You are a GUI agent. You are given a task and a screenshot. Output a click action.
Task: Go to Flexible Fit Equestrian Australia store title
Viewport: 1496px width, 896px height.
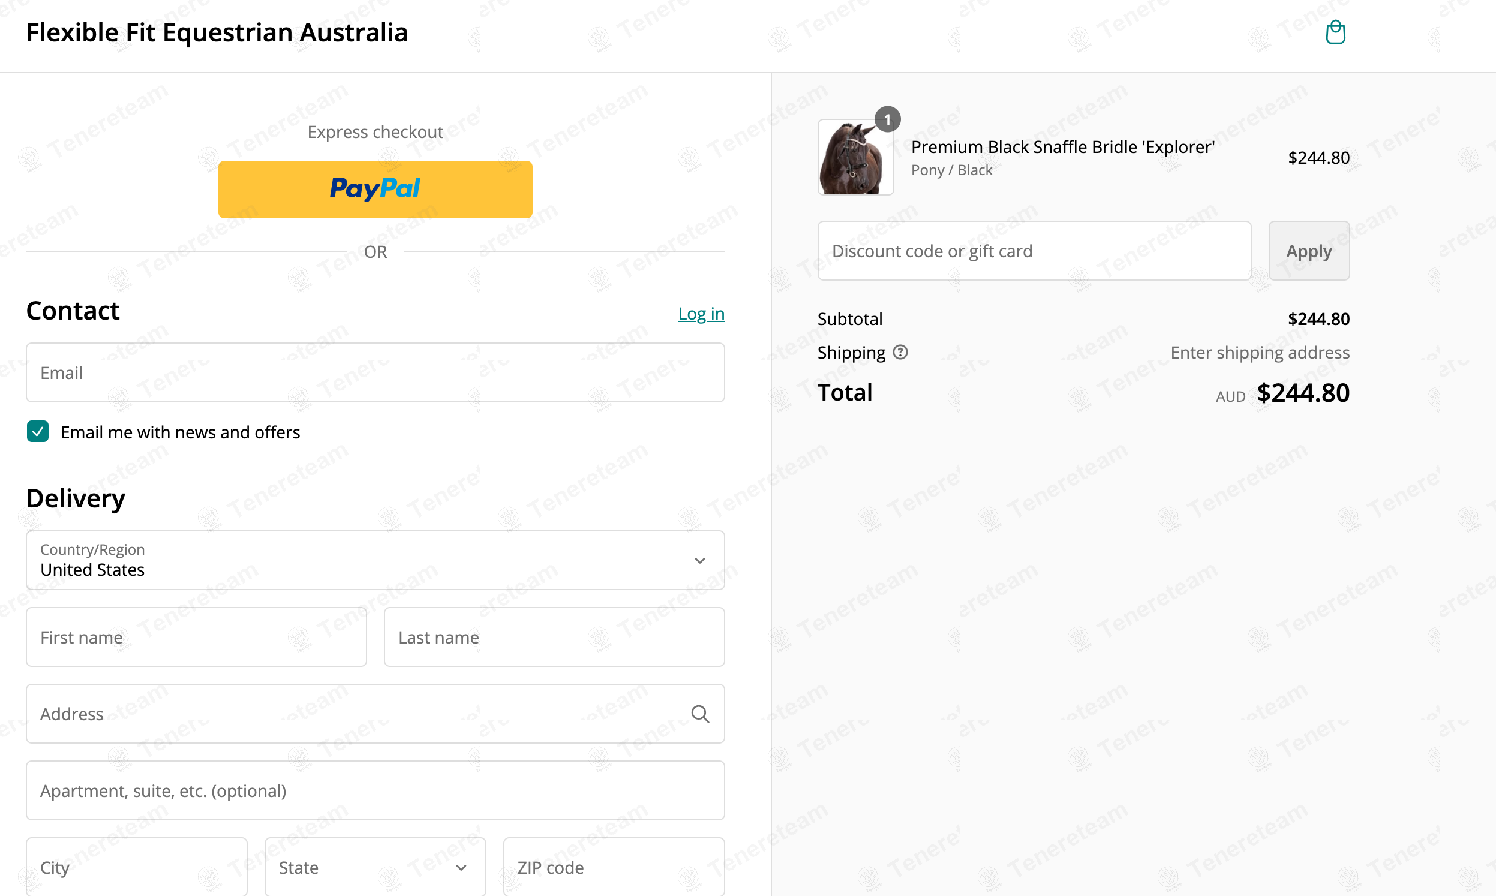217,32
